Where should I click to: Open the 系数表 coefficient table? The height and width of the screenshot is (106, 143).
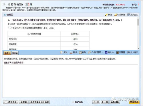24,102
